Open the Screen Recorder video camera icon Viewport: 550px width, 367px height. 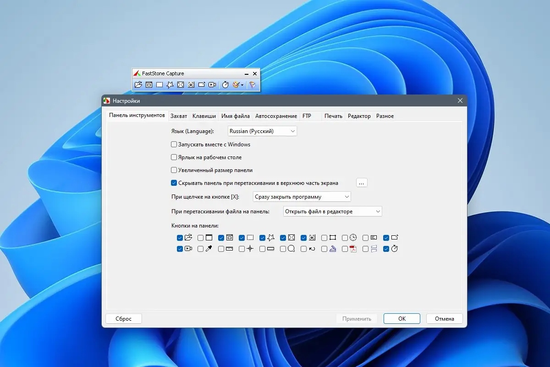(212, 85)
